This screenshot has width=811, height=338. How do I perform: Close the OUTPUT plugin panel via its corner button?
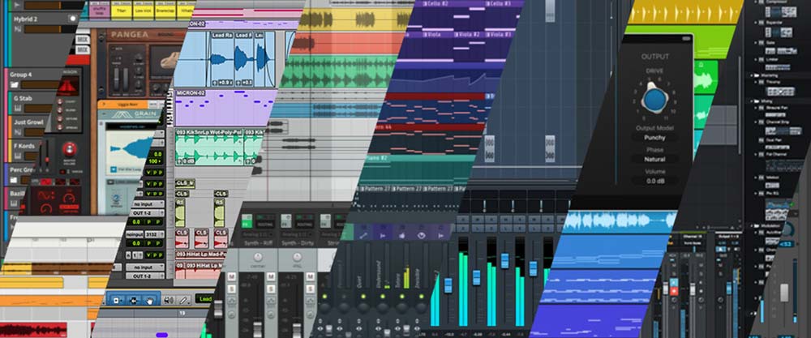pos(686,37)
